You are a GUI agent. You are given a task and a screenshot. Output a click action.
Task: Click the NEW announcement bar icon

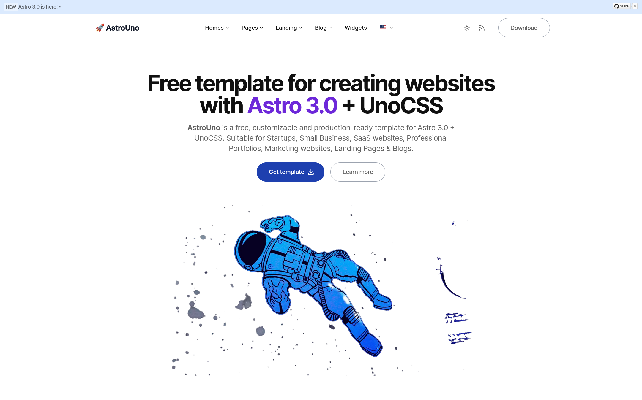tap(10, 7)
